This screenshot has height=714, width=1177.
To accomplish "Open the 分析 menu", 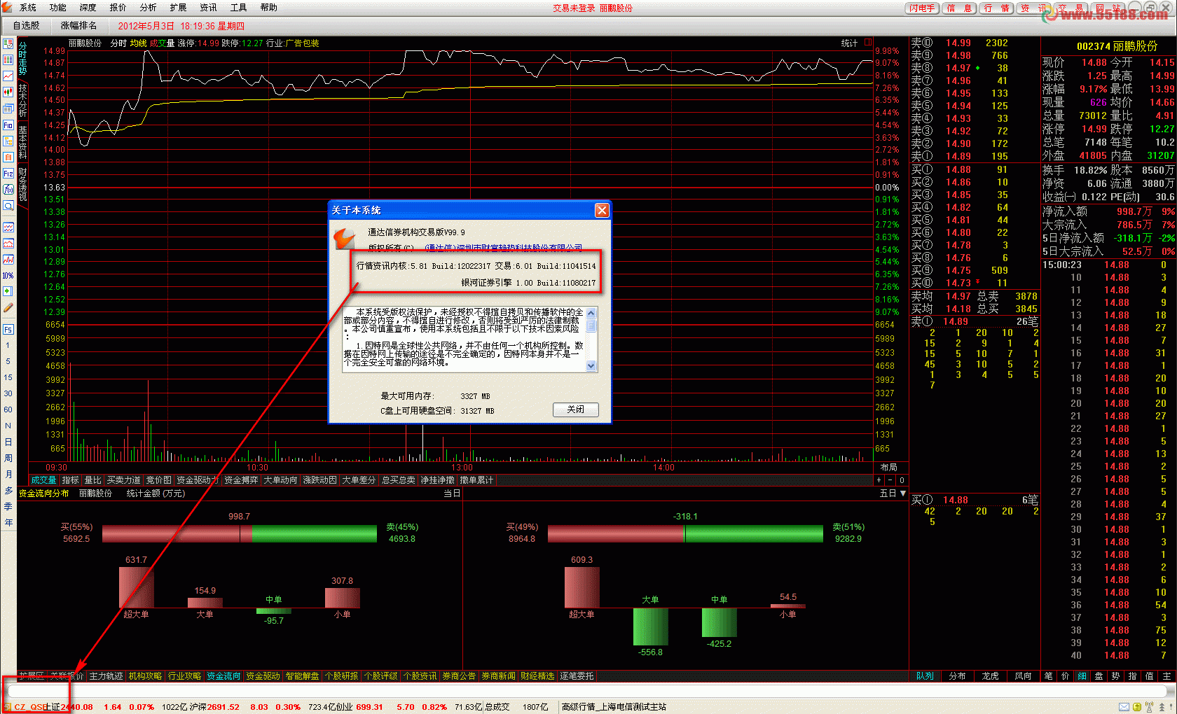I will (149, 8).
